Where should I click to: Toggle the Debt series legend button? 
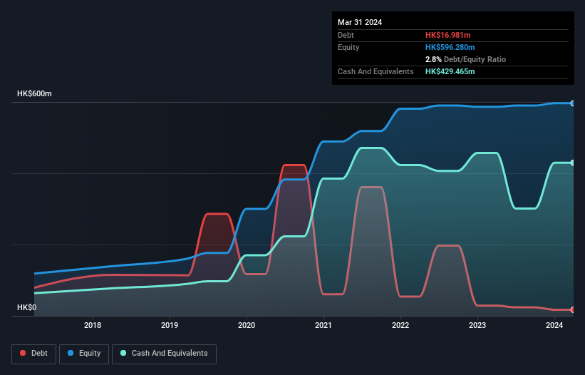pos(34,354)
